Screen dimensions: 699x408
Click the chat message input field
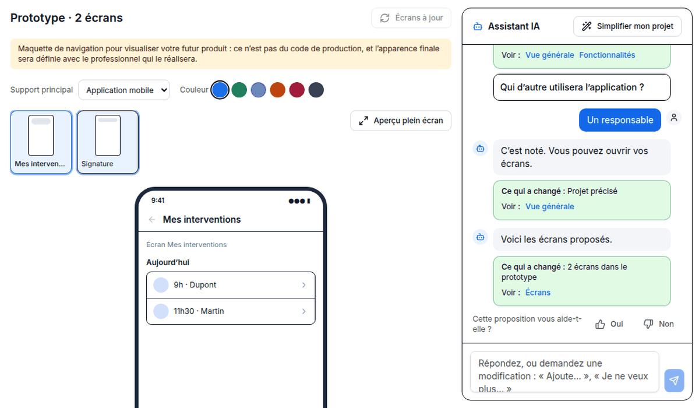[564, 372]
